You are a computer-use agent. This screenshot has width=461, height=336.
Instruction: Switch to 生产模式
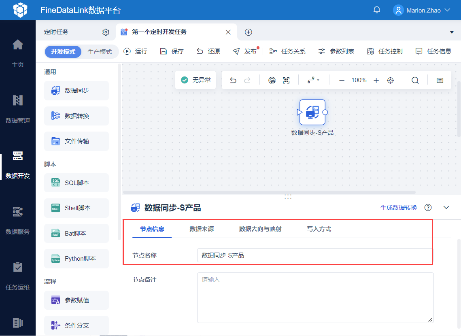[100, 52]
